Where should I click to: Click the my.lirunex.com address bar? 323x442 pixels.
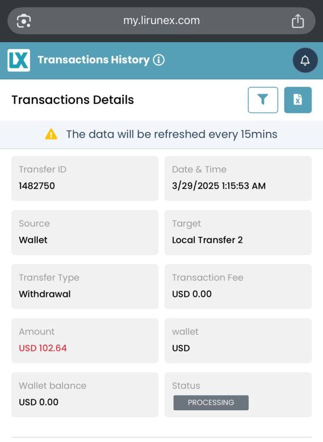click(161, 21)
